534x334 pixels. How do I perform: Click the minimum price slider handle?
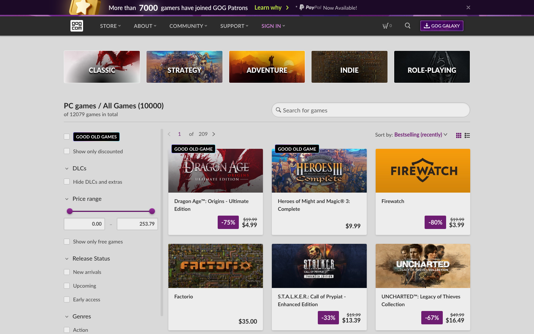[70, 211]
